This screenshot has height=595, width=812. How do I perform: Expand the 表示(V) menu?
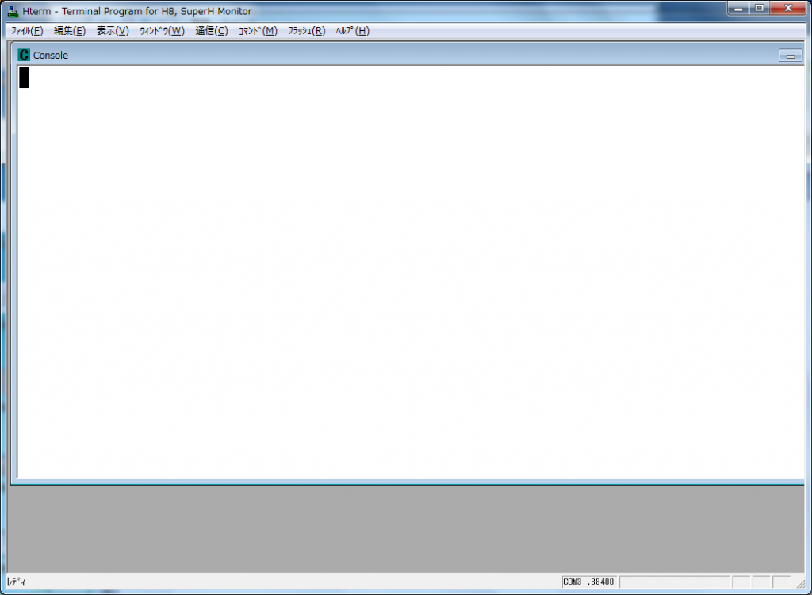(x=112, y=31)
